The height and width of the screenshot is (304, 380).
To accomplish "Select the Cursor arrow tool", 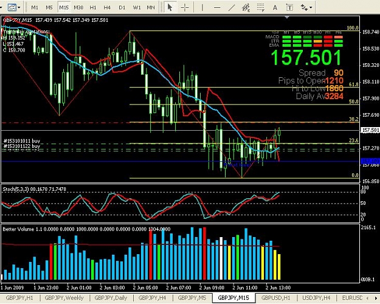I will coord(170,7).
